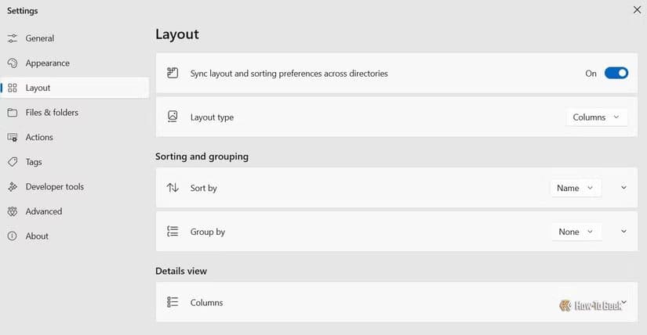
Task: Click the Group by list icon
Action: pyautogui.click(x=173, y=232)
